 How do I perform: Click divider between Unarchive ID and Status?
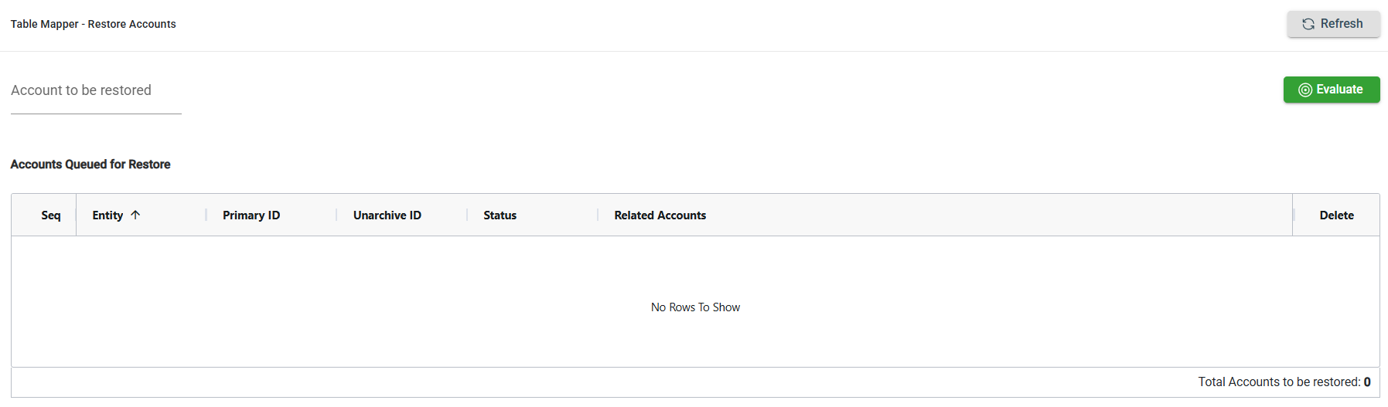click(468, 215)
